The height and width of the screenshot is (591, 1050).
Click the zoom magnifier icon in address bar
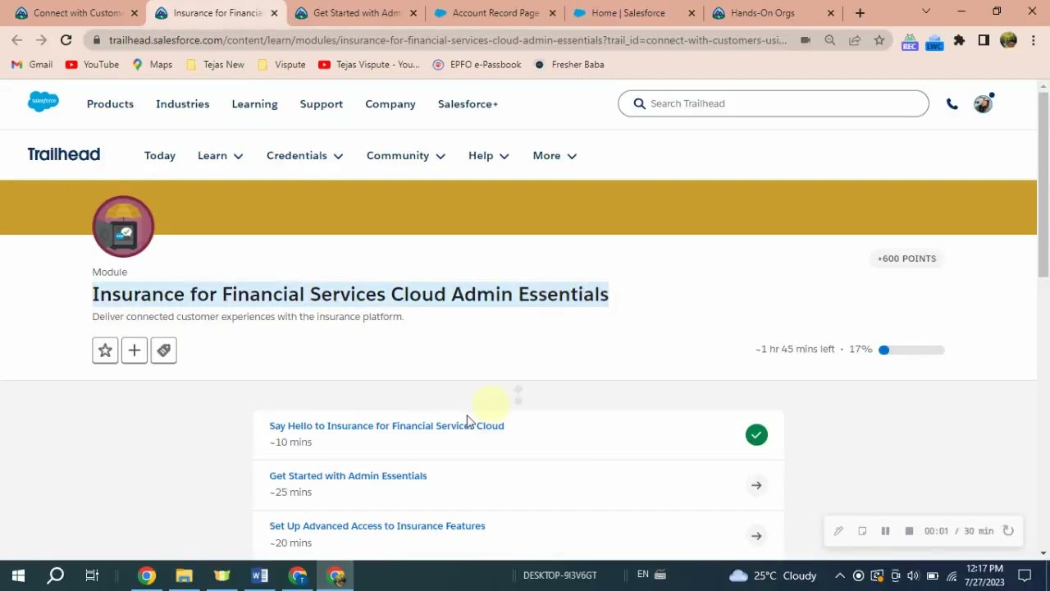(830, 39)
